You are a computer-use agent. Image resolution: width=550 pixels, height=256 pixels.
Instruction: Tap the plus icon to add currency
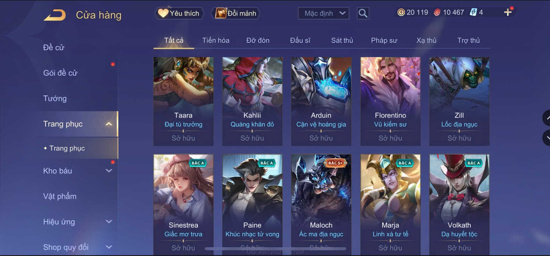coord(508,12)
